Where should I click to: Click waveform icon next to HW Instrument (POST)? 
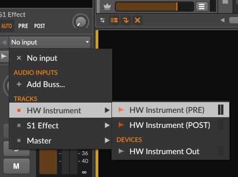(x=121, y=125)
